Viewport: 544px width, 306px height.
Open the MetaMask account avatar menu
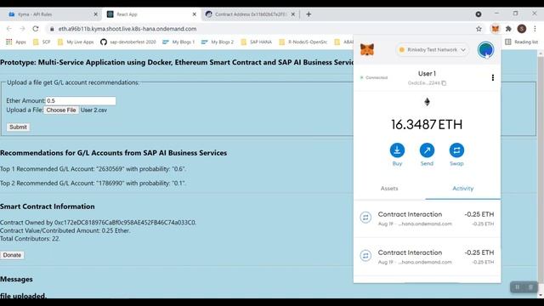click(485, 49)
